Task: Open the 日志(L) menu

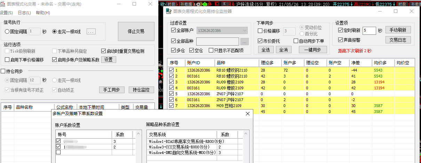Action: click(24, 13)
